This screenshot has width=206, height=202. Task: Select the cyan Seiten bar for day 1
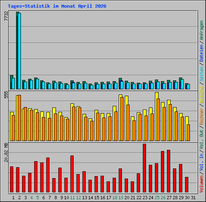(x=13, y=84)
